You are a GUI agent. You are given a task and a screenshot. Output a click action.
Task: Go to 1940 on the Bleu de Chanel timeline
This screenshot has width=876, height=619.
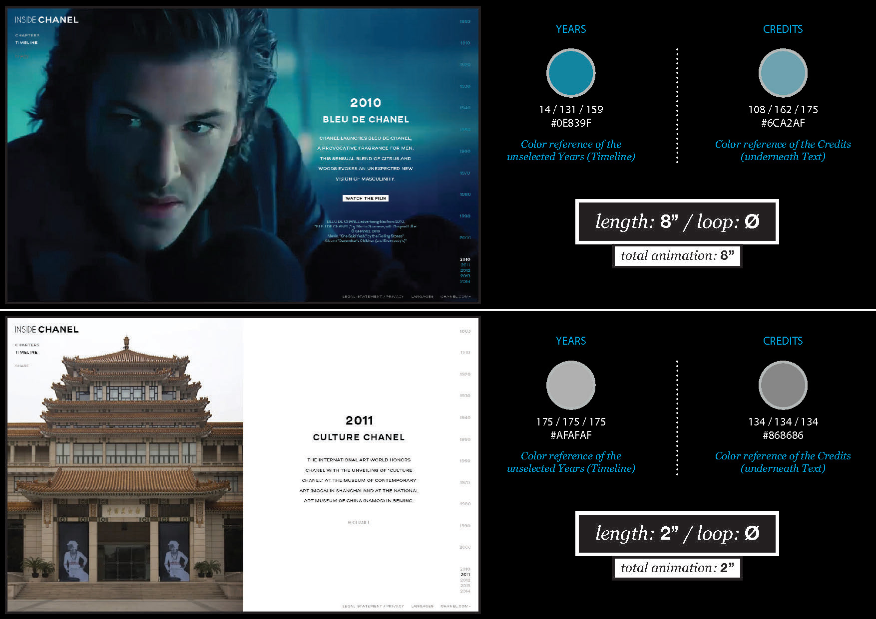point(465,108)
